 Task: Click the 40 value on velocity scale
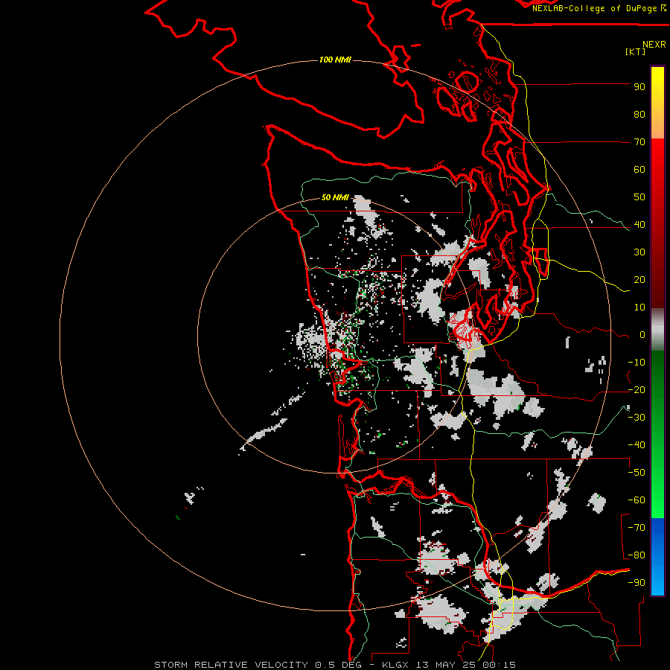click(639, 225)
